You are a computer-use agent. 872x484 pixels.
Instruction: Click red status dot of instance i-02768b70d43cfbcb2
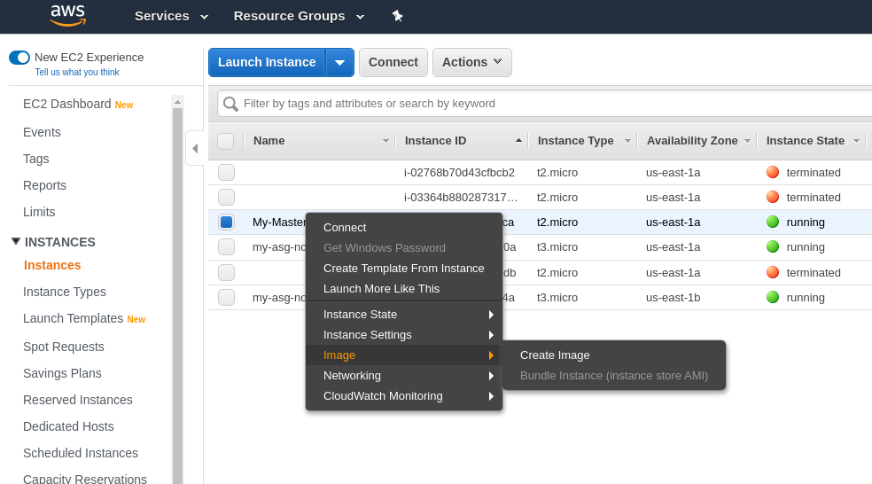[x=773, y=173]
